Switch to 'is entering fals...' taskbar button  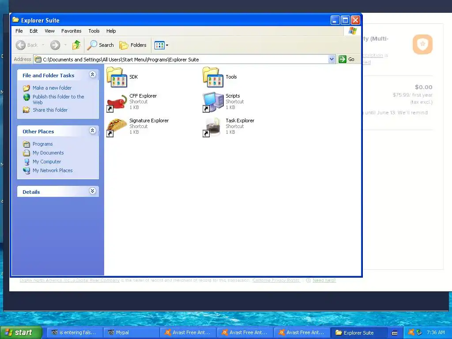click(x=74, y=332)
